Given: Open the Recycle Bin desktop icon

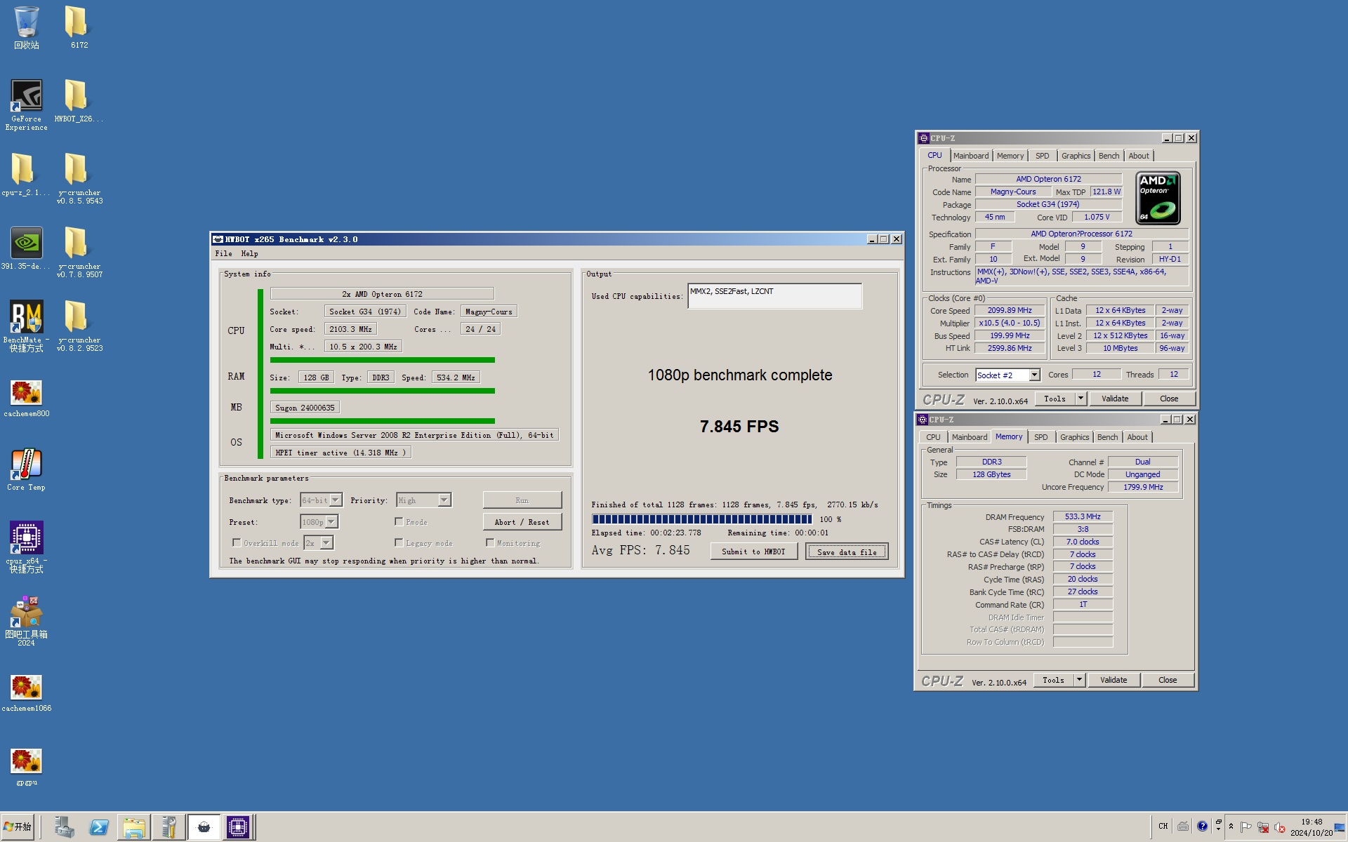Looking at the screenshot, I should pyautogui.click(x=27, y=28).
